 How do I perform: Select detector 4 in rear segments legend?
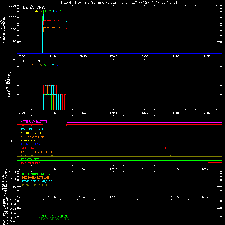tap(37, 65)
